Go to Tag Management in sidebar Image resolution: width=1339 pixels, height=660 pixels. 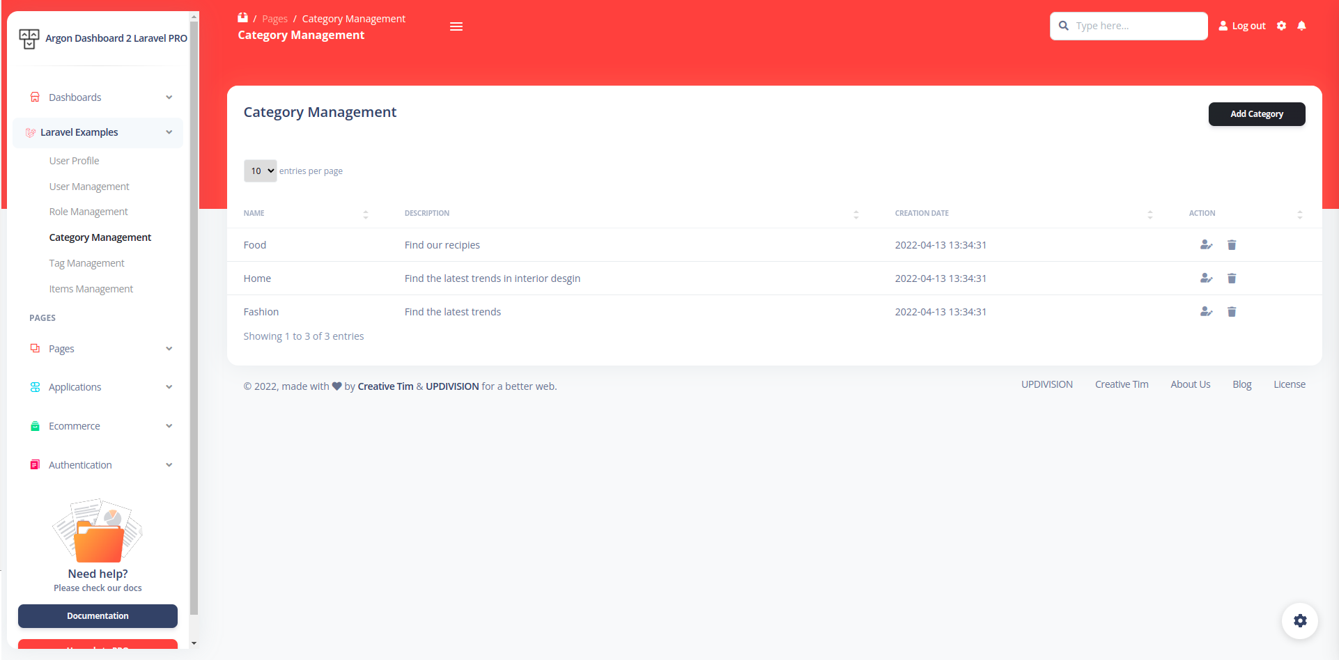(x=86, y=263)
